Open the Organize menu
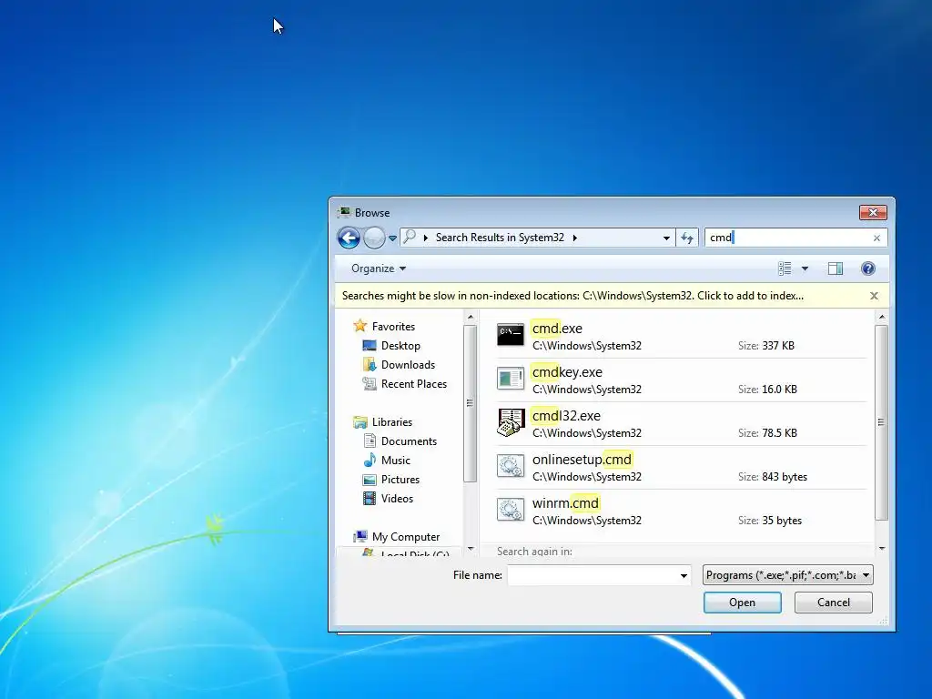 pyautogui.click(x=379, y=268)
